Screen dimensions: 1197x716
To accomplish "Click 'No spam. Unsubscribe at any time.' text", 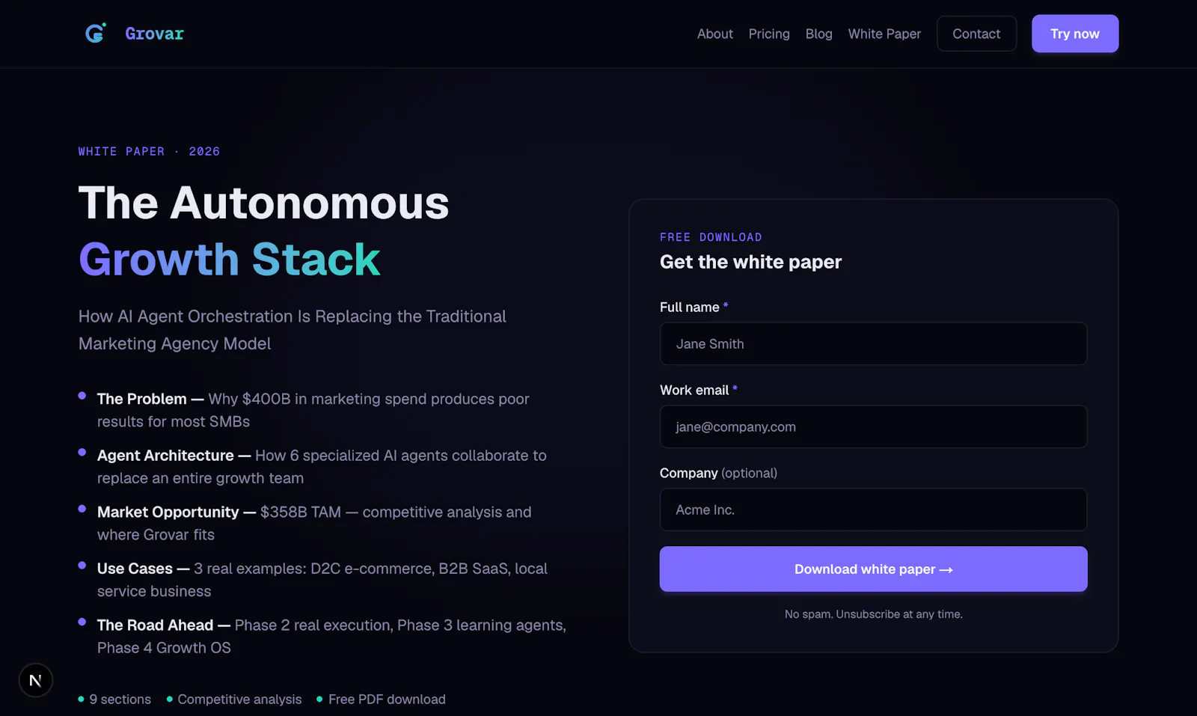I will tap(873, 614).
